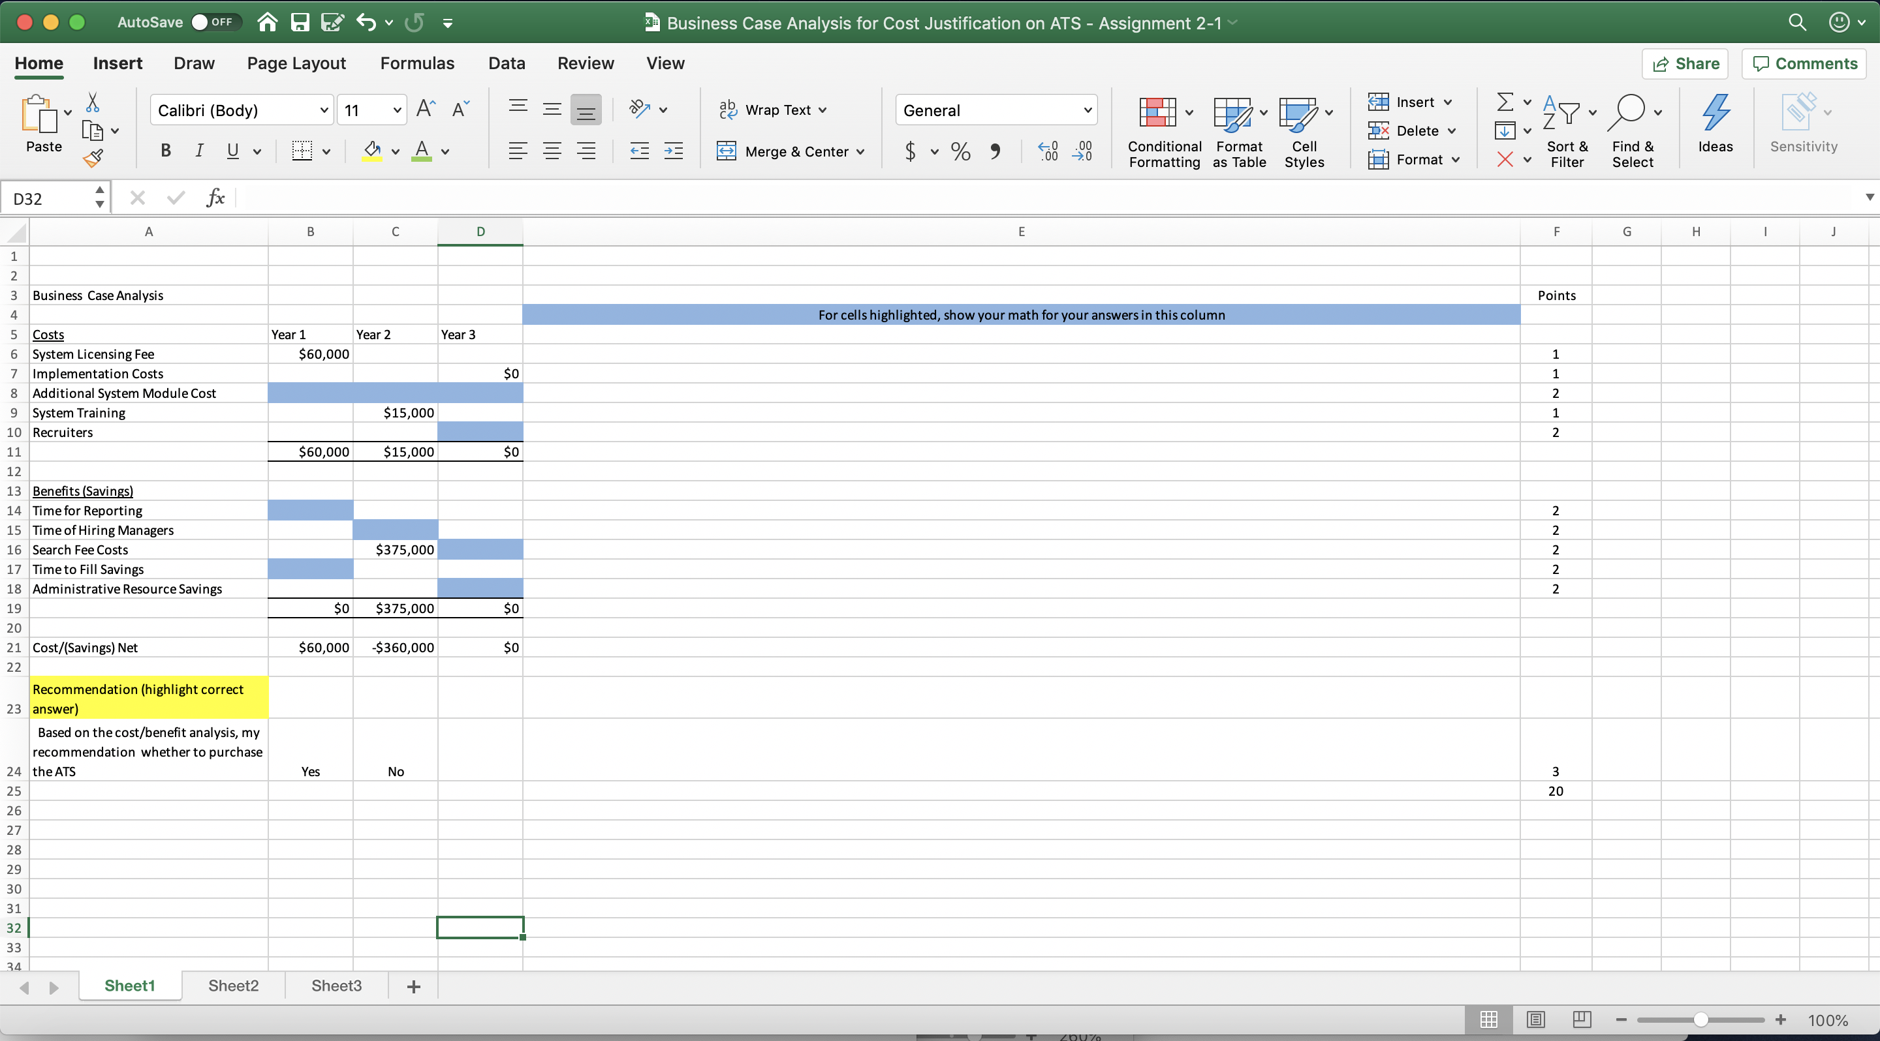Image resolution: width=1880 pixels, height=1041 pixels.
Task: Open Conditional Formatting options
Action: coord(1163,132)
